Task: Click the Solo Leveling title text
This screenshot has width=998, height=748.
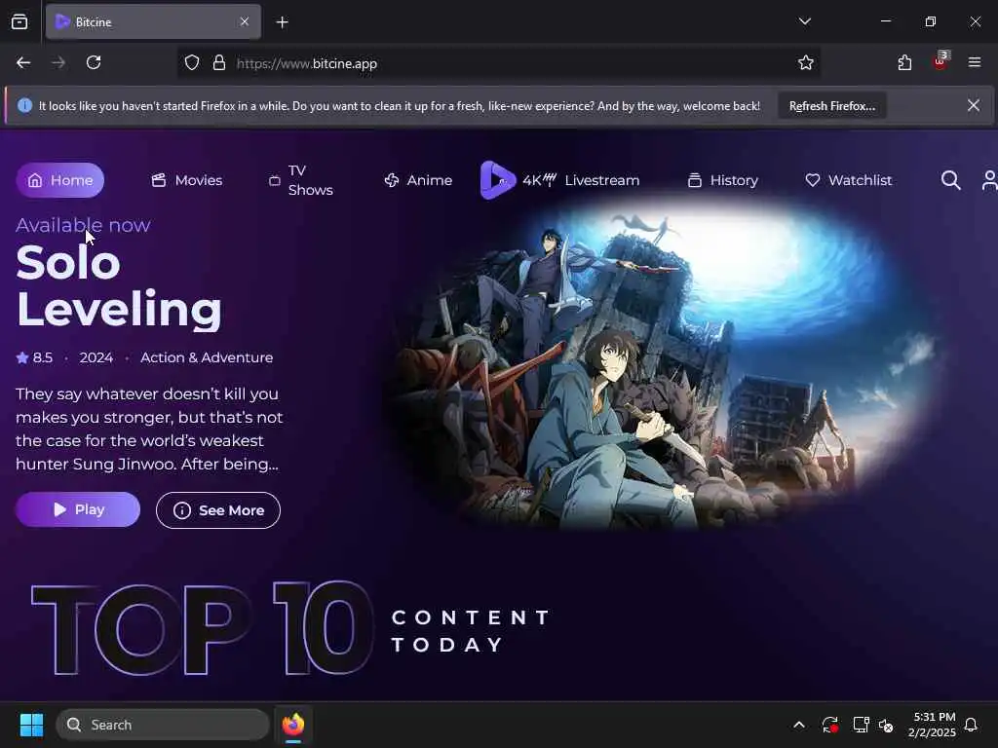Action: 118,285
